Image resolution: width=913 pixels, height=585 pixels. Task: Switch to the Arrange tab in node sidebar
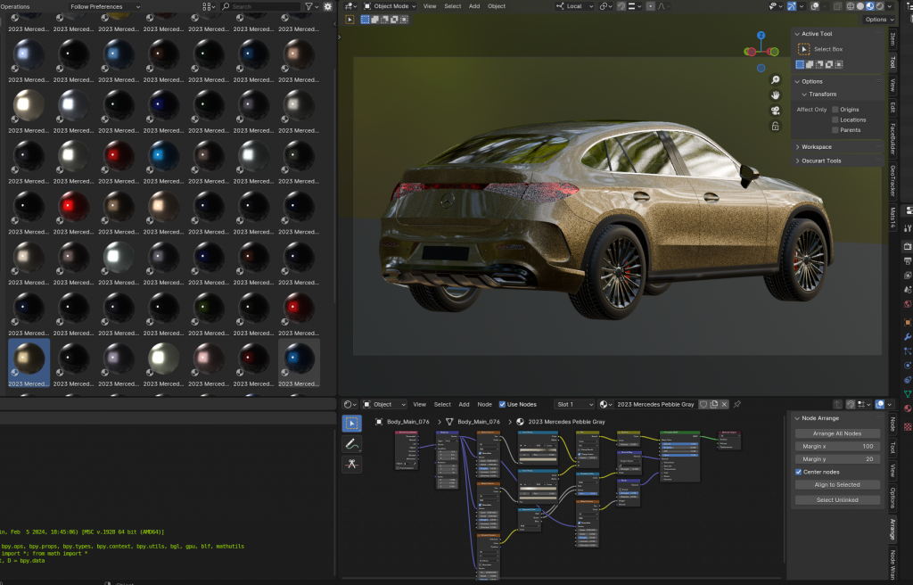click(892, 530)
